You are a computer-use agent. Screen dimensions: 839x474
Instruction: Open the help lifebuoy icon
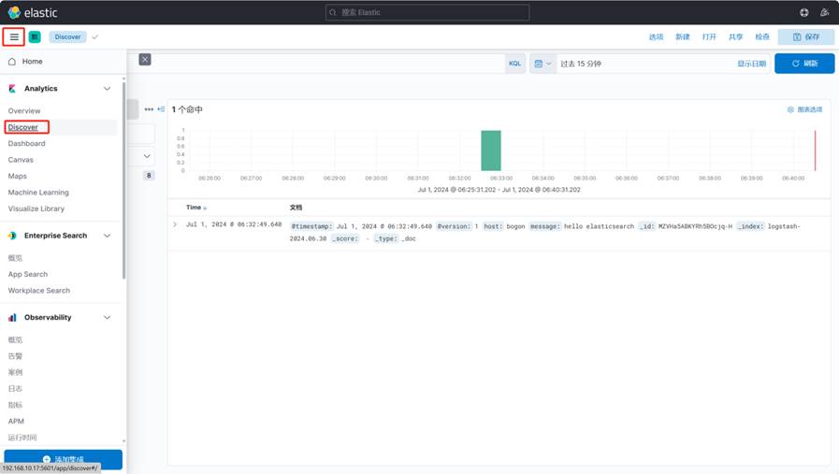tap(803, 12)
